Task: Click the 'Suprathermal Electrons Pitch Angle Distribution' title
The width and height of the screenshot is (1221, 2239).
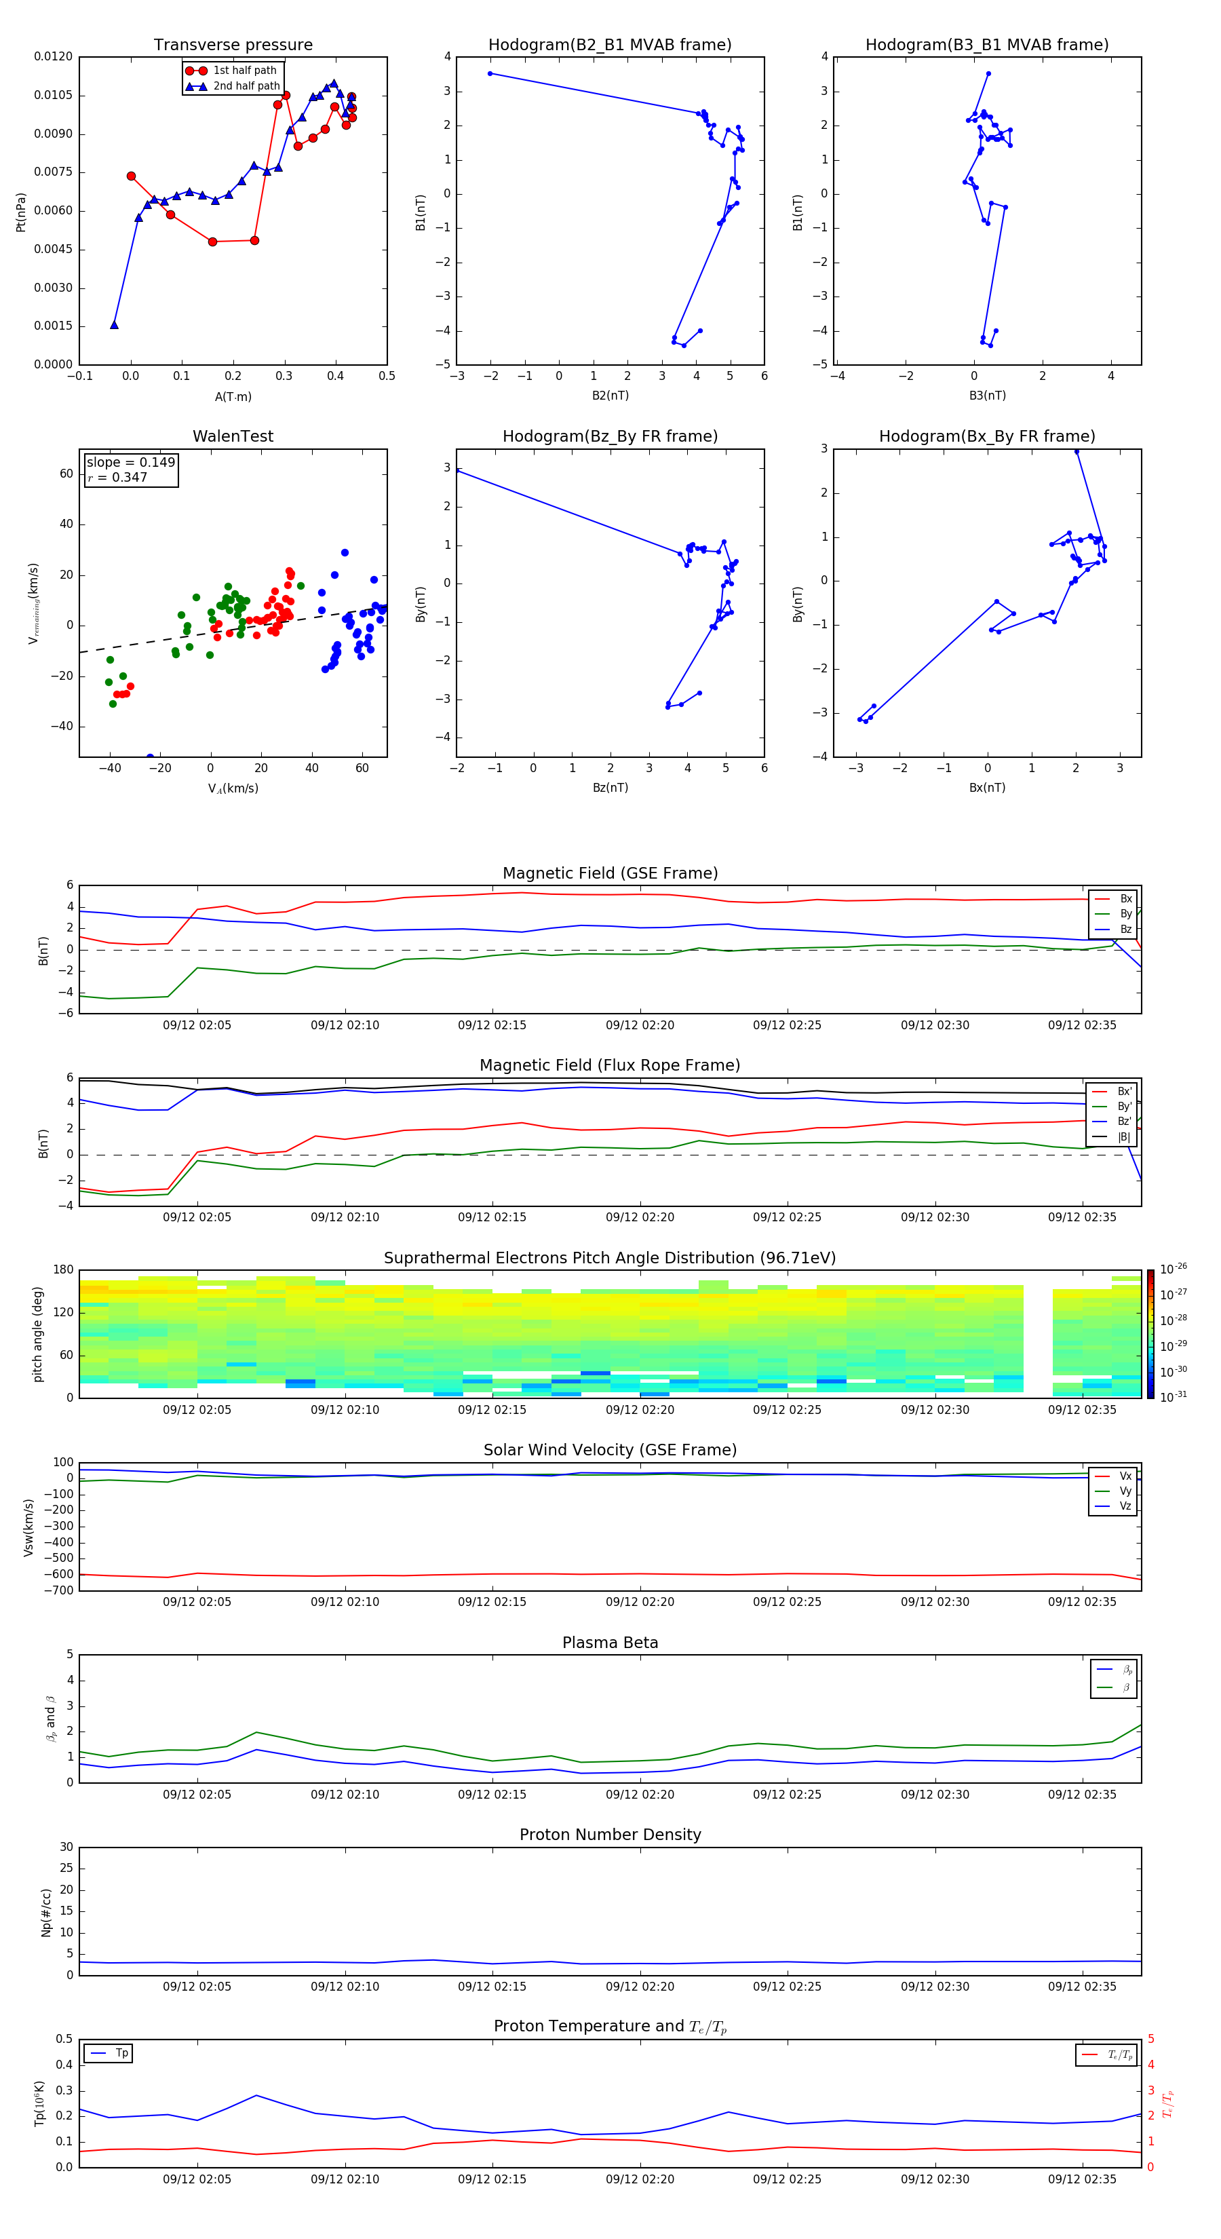Action: (610, 1259)
